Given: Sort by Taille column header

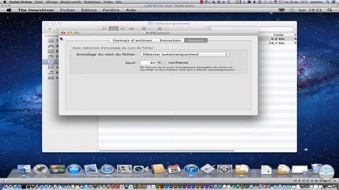Looking at the screenshot, I should click(x=278, y=35).
